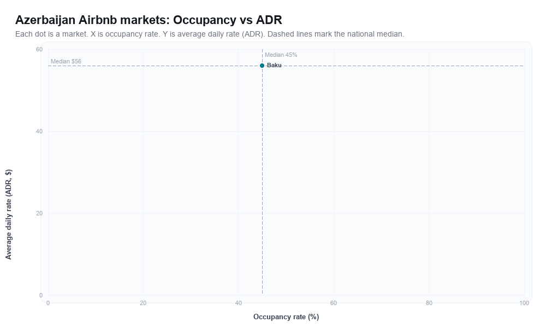Click the y-axis tick label 60

(x=39, y=50)
